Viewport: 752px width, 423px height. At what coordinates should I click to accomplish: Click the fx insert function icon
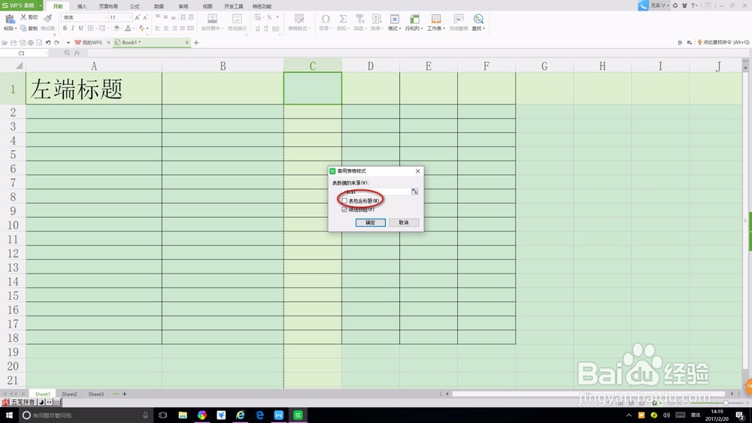[77, 53]
